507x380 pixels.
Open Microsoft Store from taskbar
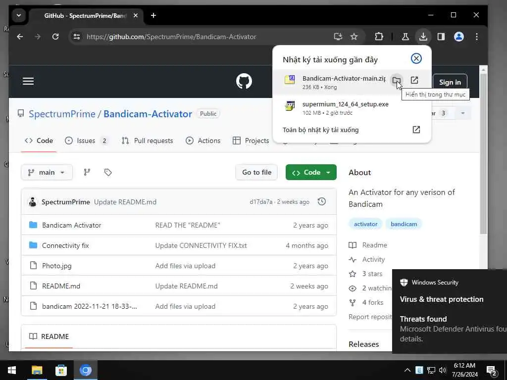(61, 370)
